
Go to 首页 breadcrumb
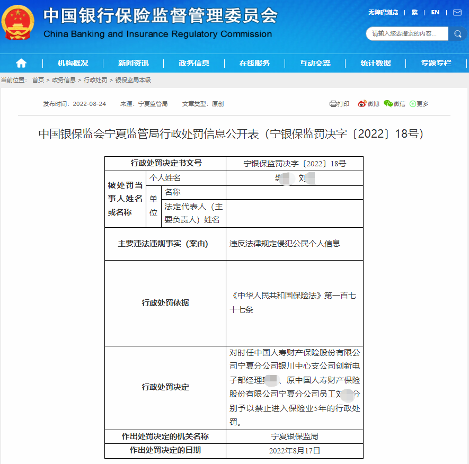(x=38, y=80)
